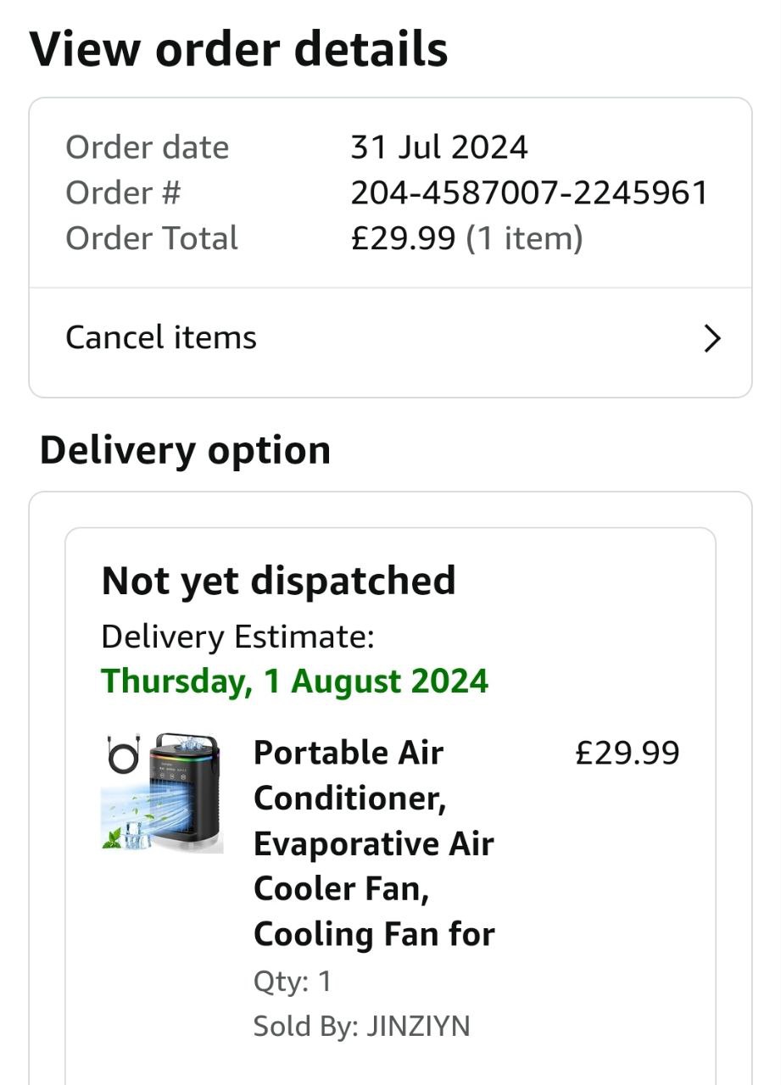This screenshot has height=1085, width=781.
Task: Tap the View order details heading
Action: (238, 49)
